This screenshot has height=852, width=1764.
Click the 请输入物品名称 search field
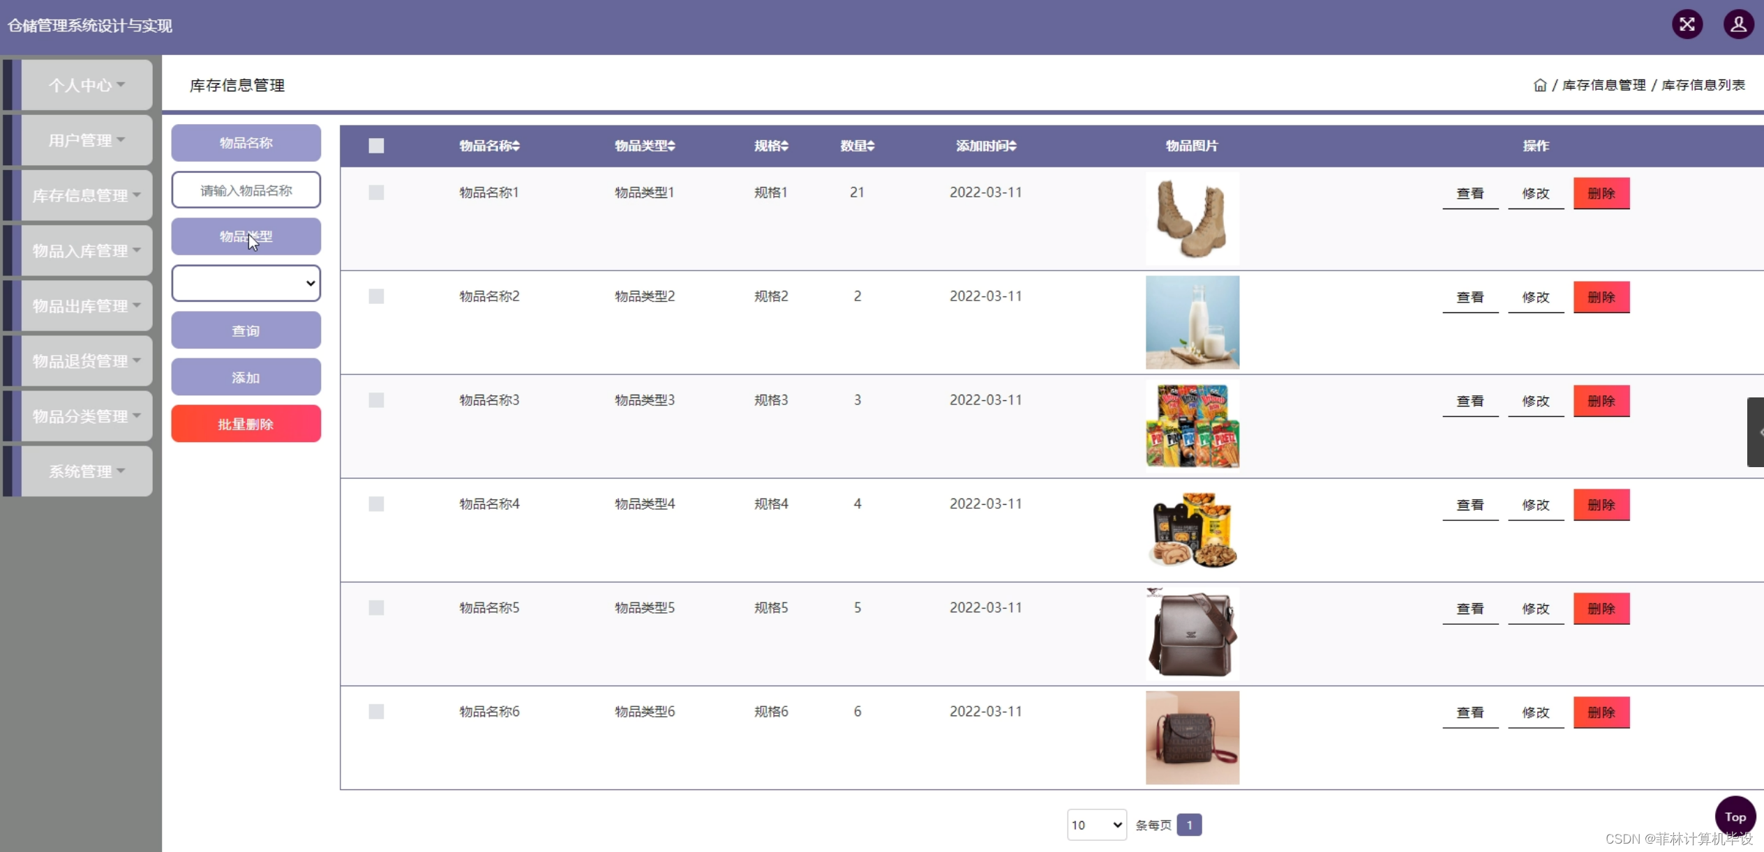(x=246, y=190)
